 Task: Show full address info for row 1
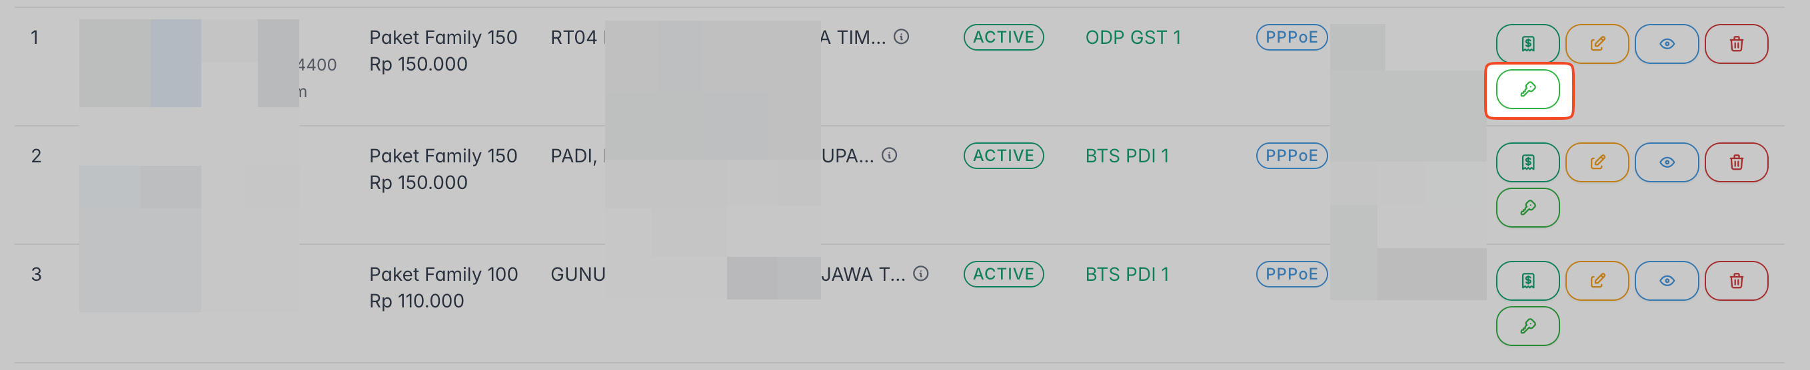901,37
